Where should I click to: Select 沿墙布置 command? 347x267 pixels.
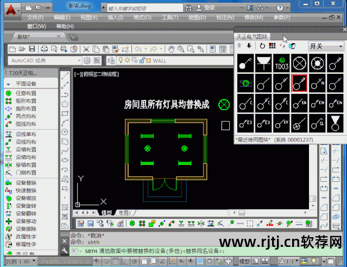(26, 150)
